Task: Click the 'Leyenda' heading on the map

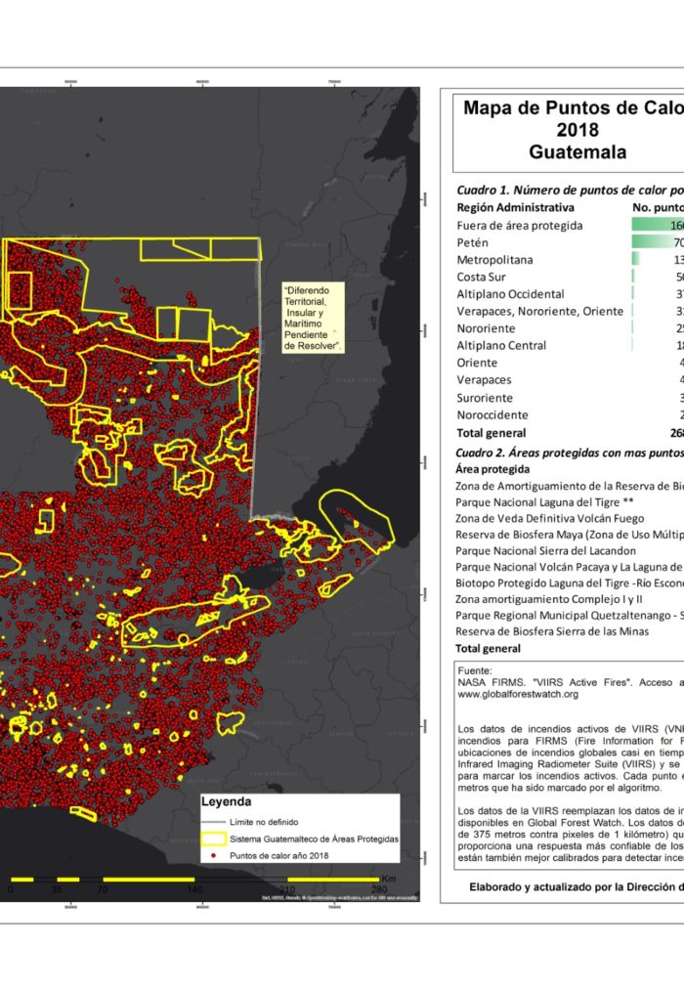Action: point(226,801)
